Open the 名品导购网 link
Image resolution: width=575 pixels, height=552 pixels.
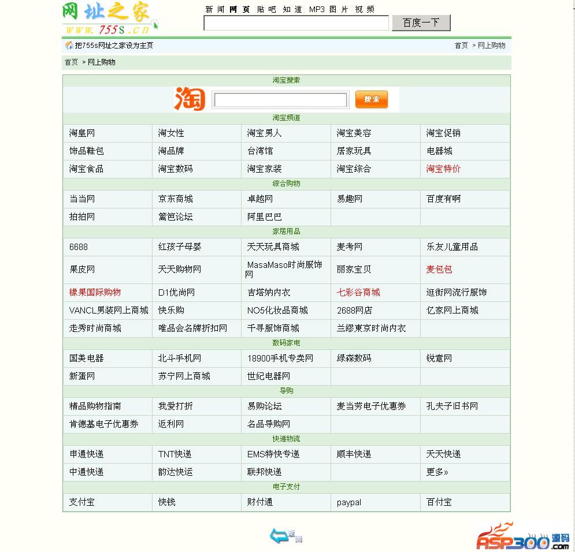(x=269, y=424)
